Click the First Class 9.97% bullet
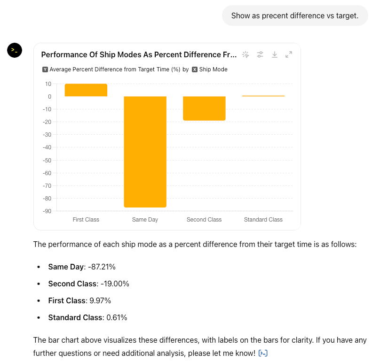The image size is (380, 361). tap(79, 300)
